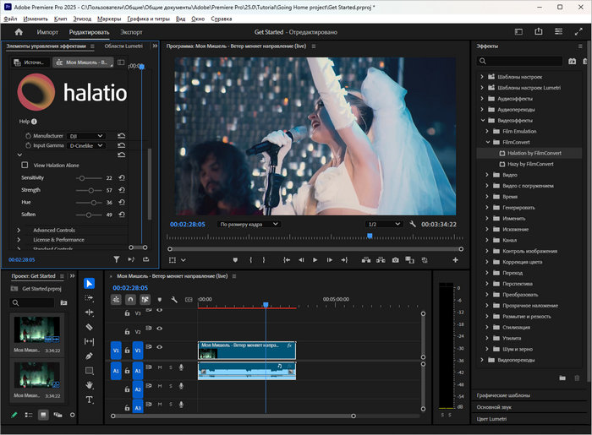
Task: Select the Pen tool
Action: (89, 356)
